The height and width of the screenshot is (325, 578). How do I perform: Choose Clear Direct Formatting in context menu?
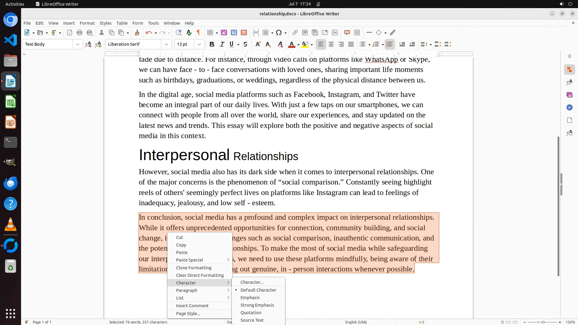point(200,275)
